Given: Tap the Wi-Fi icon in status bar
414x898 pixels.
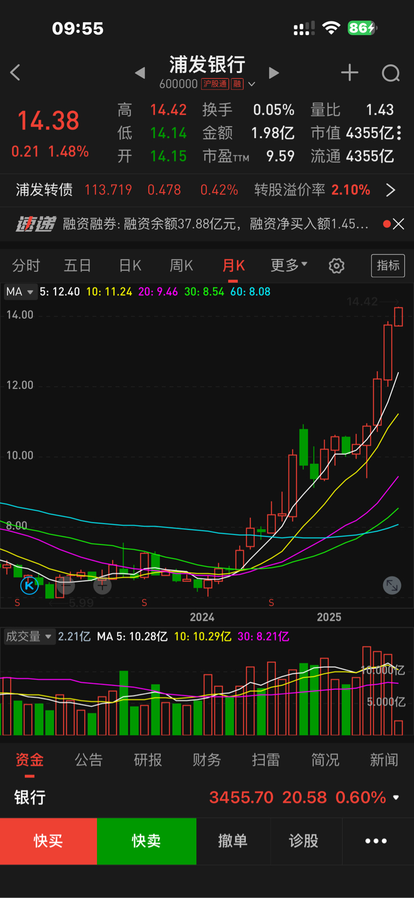Looking at the screenshot, I should (x=331, y=28).
